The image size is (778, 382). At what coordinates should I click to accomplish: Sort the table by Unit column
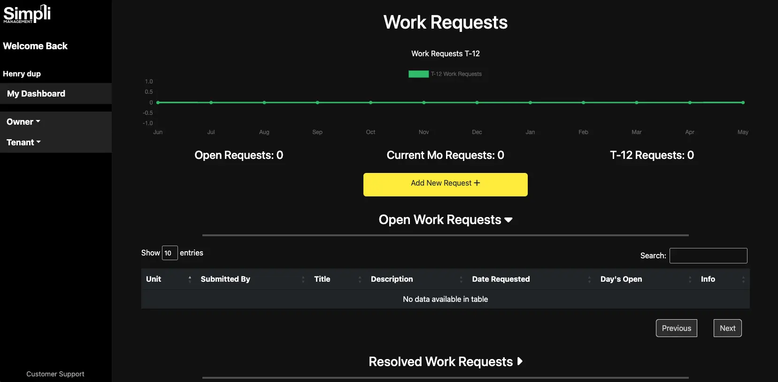click(169, 279)
